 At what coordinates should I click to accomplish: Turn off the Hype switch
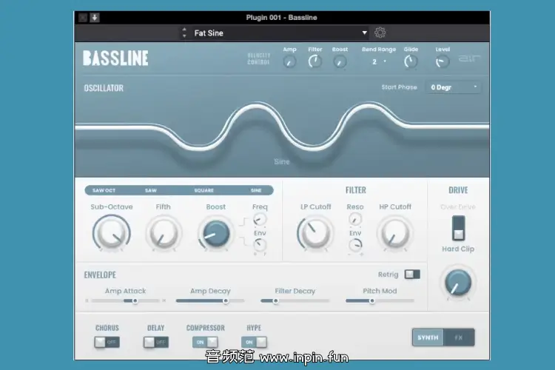click(x=254, y=342)
